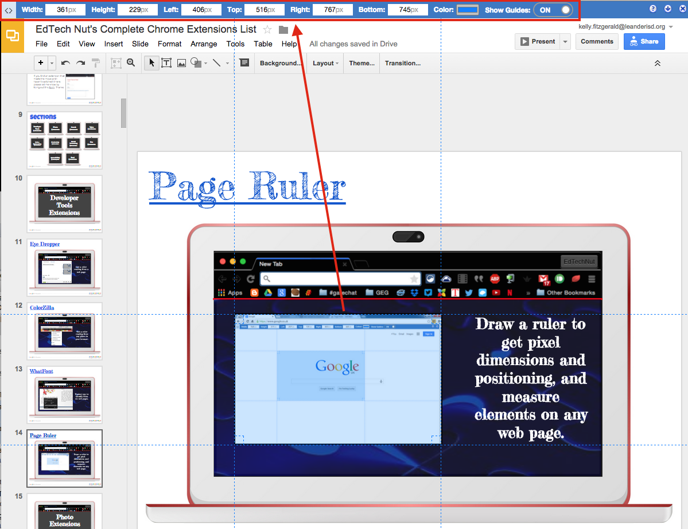Click the Page Ruler dock position arrow icon
The image size is (688, 529).
pyautogui.click(x=668, y=9)
